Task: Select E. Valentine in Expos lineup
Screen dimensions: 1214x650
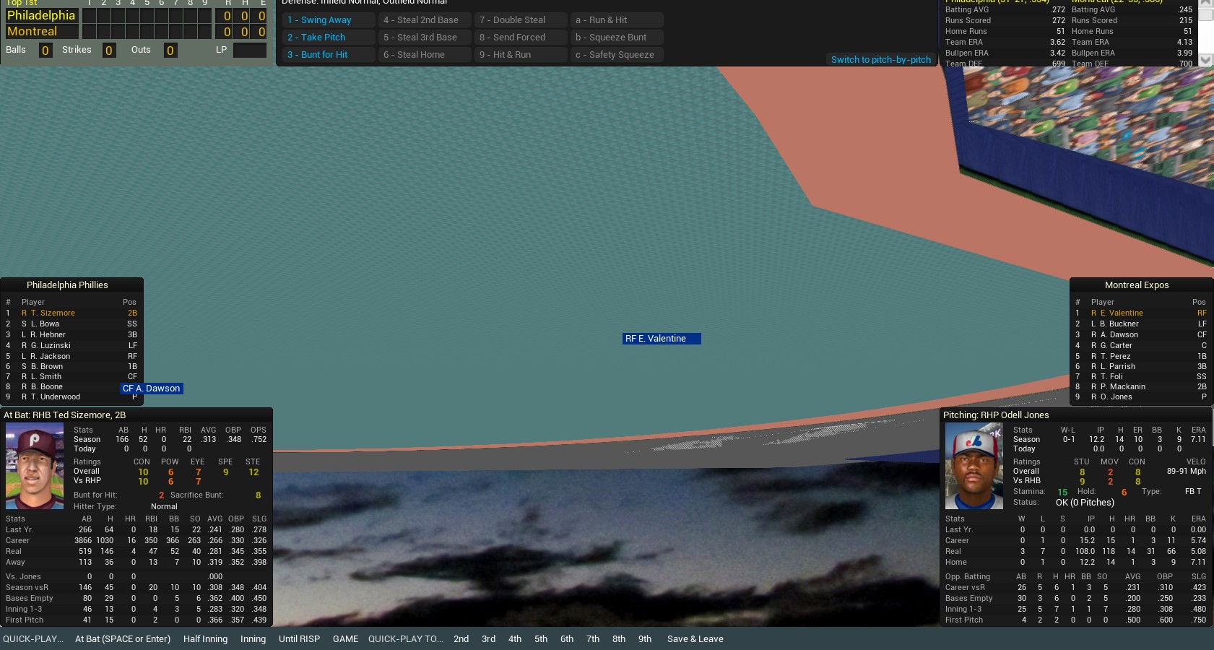Action: [x=1121, y=313]
